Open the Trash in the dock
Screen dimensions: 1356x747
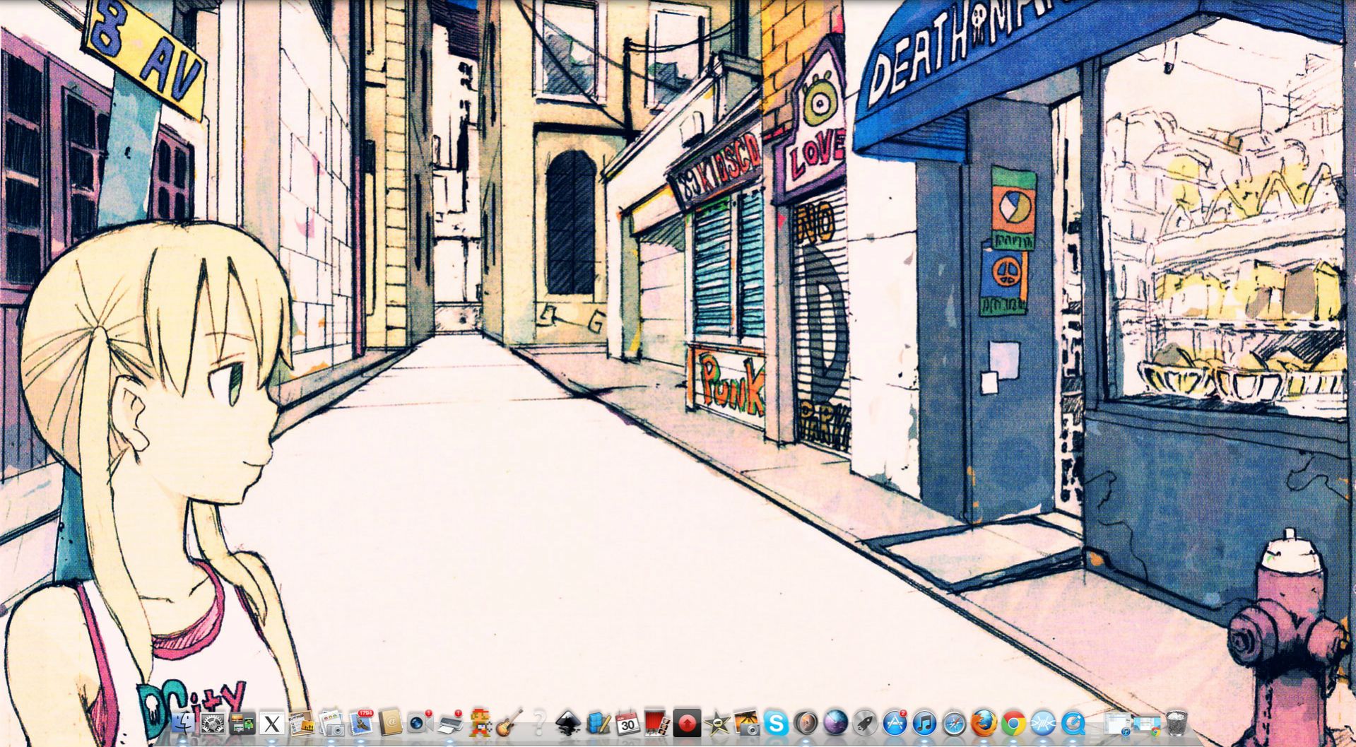pyautogui.click(x=1177, y=723)
